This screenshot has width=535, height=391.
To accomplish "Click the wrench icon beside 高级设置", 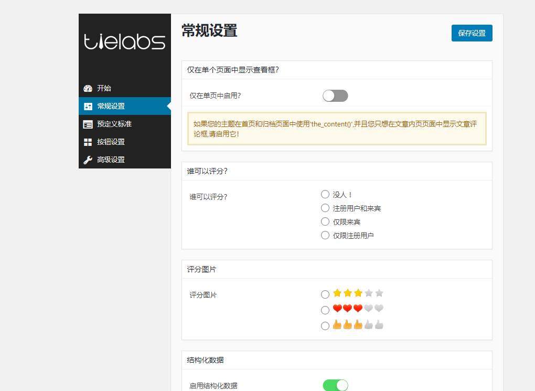I will (x=88, y=160).
